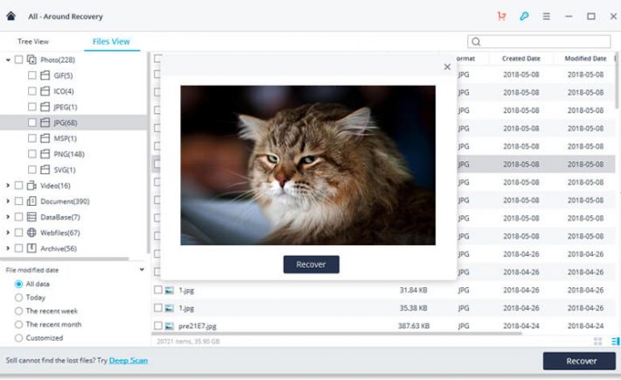Select The recent month radio option
The image size is (621, 380).
(x=18, y=325)
